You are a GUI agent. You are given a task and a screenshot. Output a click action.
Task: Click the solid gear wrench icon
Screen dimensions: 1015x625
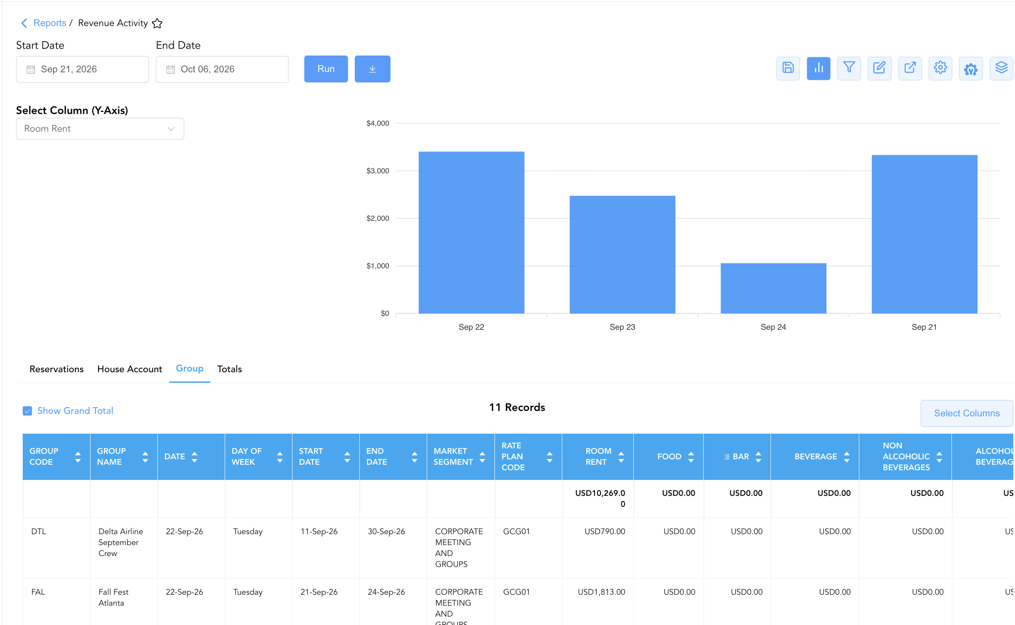[x=971, y=68]
